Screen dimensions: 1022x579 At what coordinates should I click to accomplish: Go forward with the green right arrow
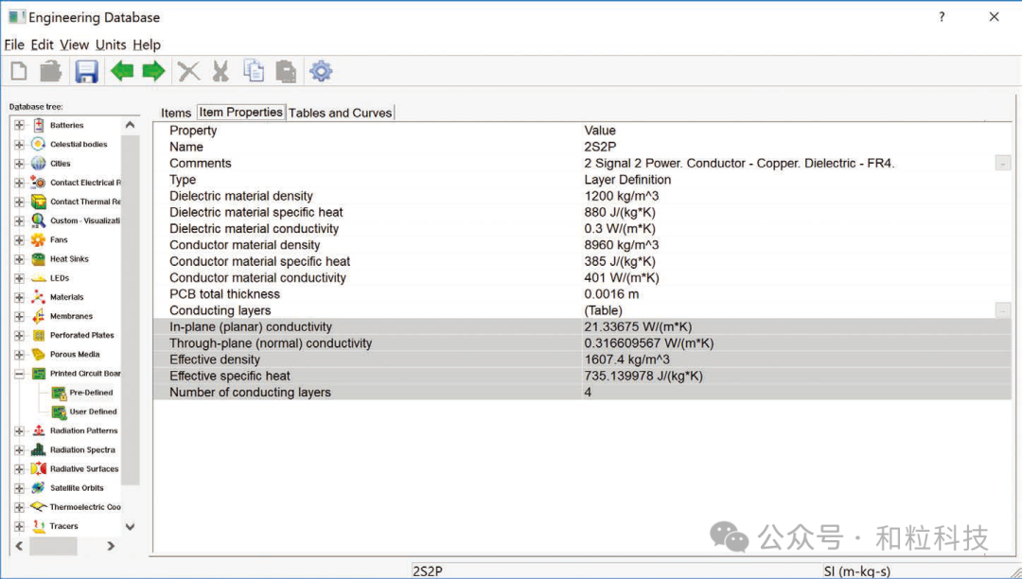(x=154, y=71)
